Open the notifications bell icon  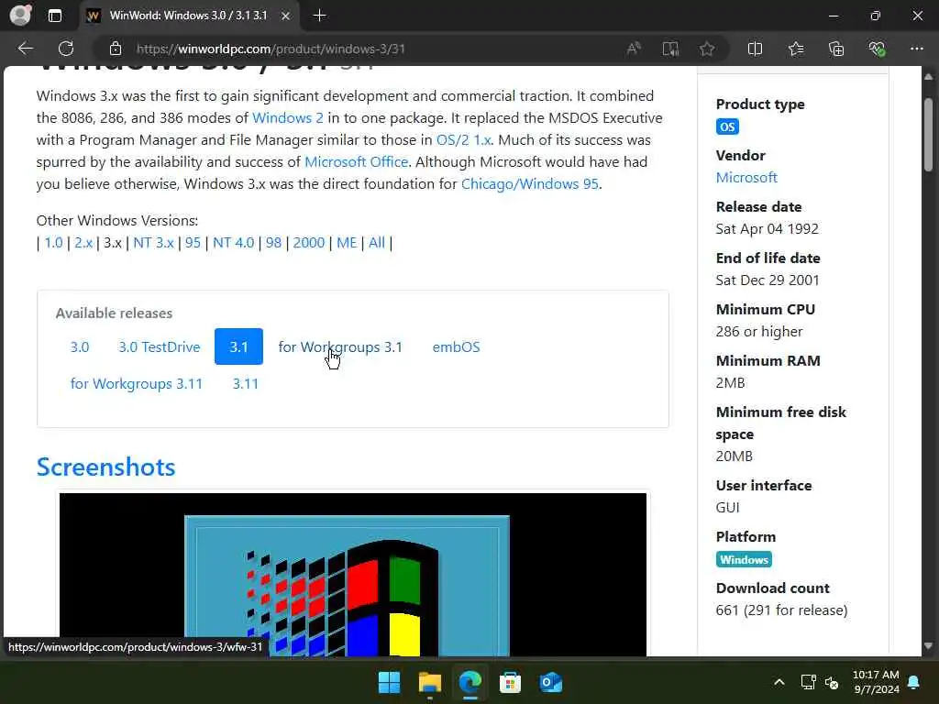tap(914, 682)
